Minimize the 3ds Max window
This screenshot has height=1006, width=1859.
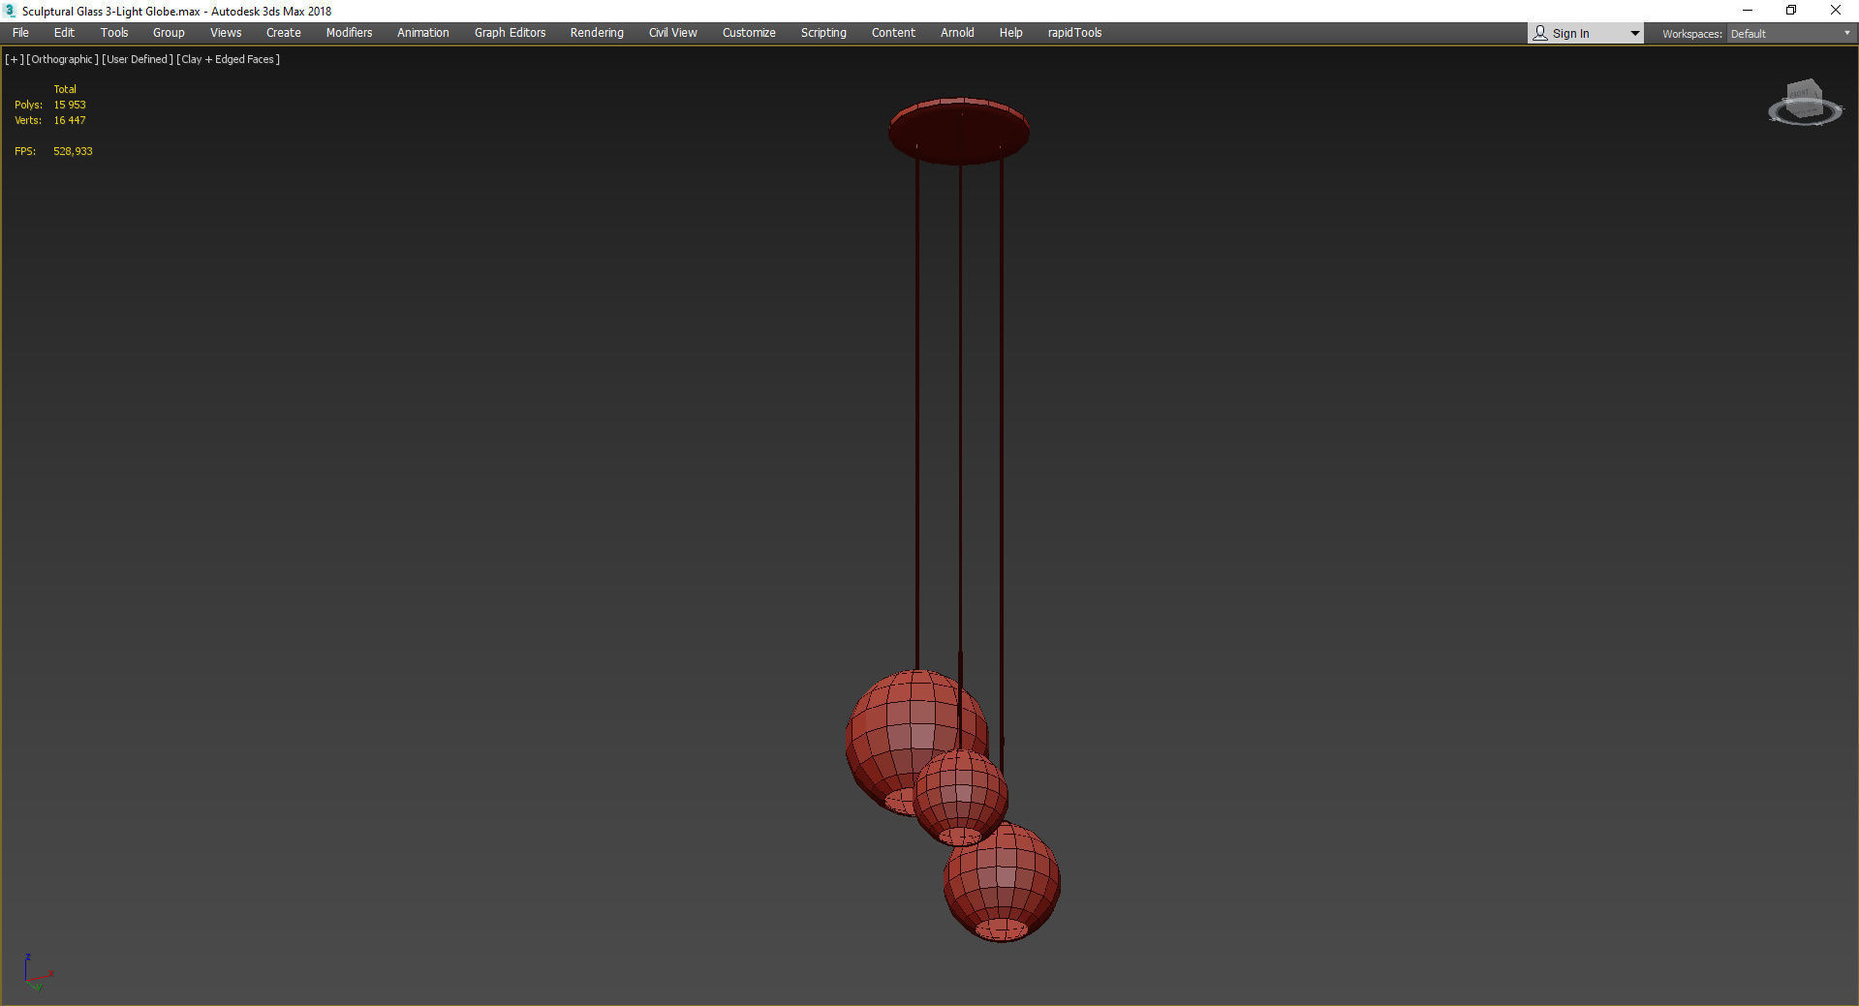click(1748, 11)
